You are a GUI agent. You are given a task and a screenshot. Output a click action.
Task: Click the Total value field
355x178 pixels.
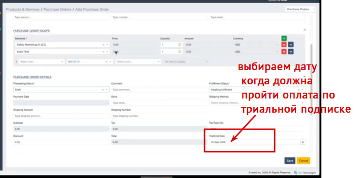(x=159, y=142)
